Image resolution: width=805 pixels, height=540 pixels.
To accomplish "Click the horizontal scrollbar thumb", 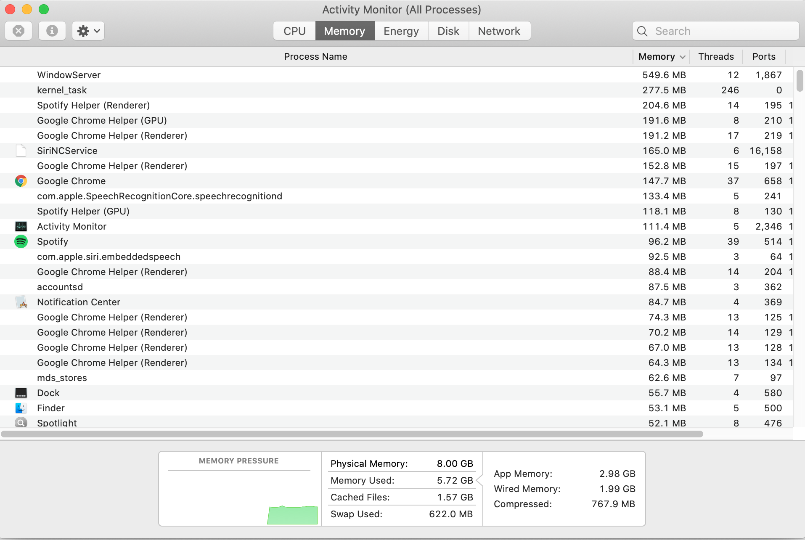I will pos(352,434).
